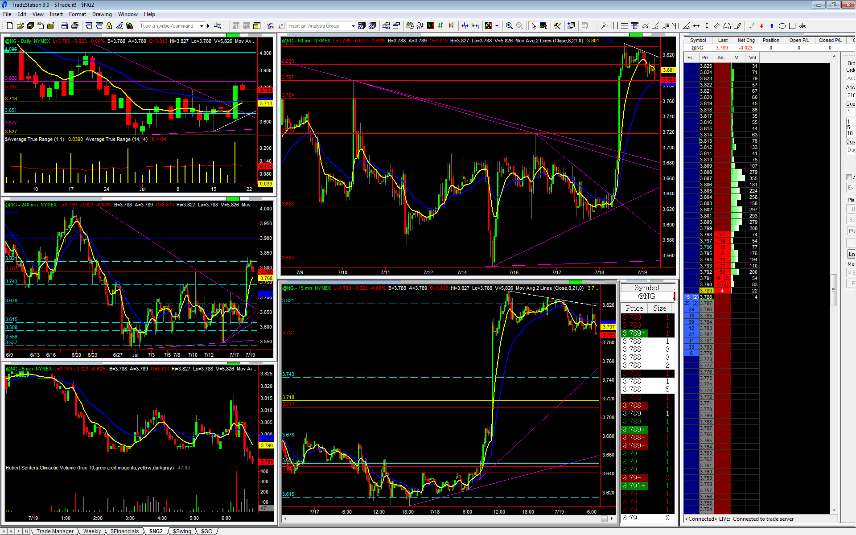Select the red down arrow drawing tool

coord(761,26)
